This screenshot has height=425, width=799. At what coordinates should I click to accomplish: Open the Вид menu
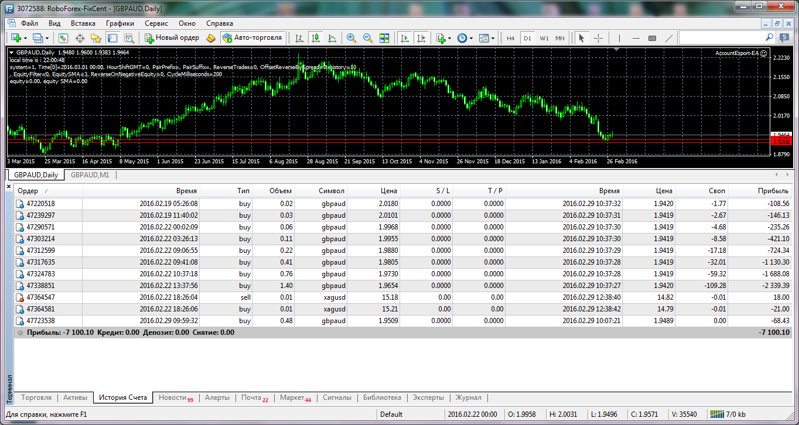(x=54, y=23)
